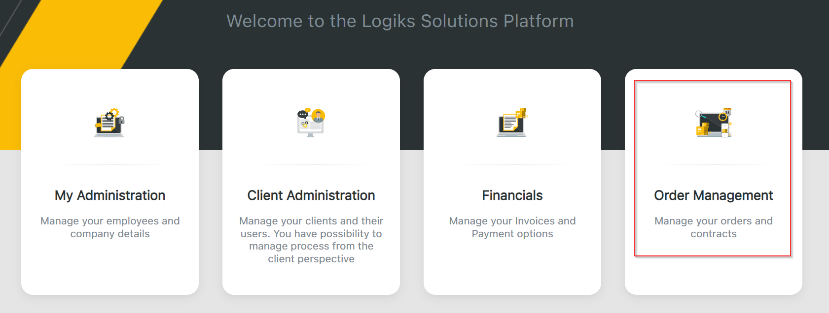Click the 'Welcome to the Logiks Solutions Platform' heading
This screenshot has width=829, height=313.
point(400,21)
